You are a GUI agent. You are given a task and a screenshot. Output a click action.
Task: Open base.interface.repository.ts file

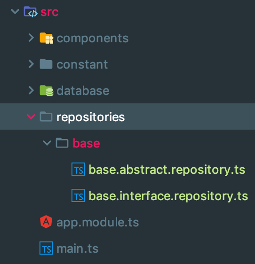(168, 196)
